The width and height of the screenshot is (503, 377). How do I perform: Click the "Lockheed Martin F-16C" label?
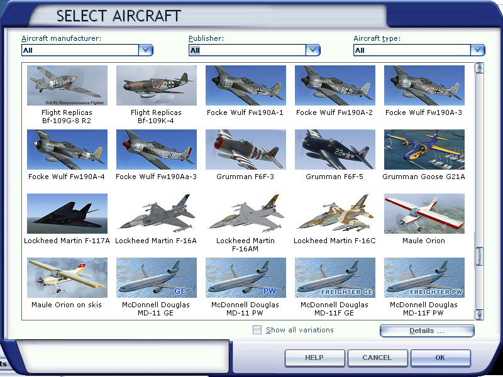(x=334, y=241)
